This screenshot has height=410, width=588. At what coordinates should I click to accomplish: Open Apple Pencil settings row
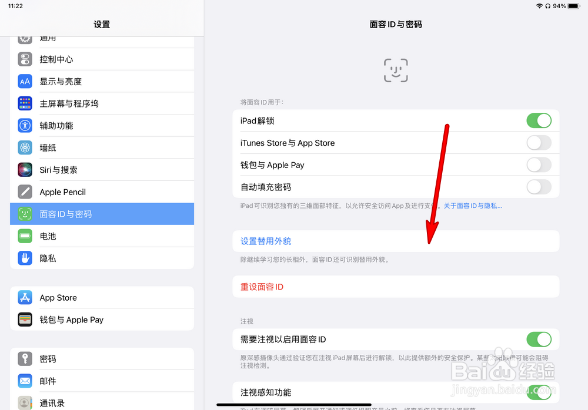[102, 192]
